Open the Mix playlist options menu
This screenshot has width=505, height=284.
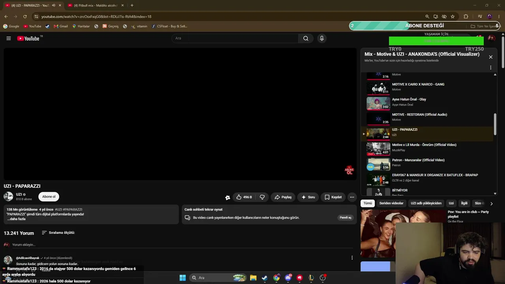(490, 67)
